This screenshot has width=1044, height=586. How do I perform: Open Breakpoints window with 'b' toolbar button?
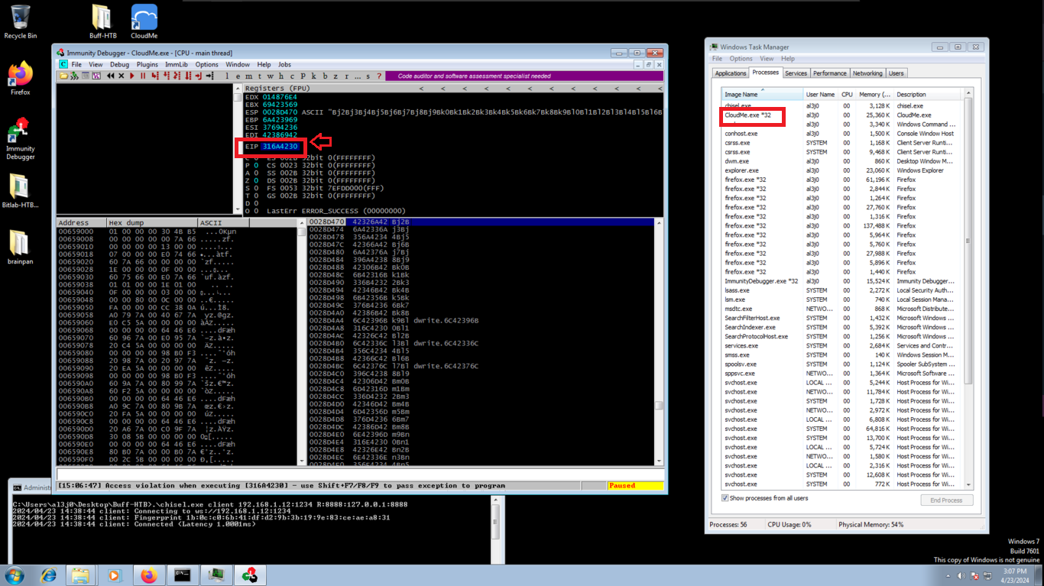pos(325,76)
